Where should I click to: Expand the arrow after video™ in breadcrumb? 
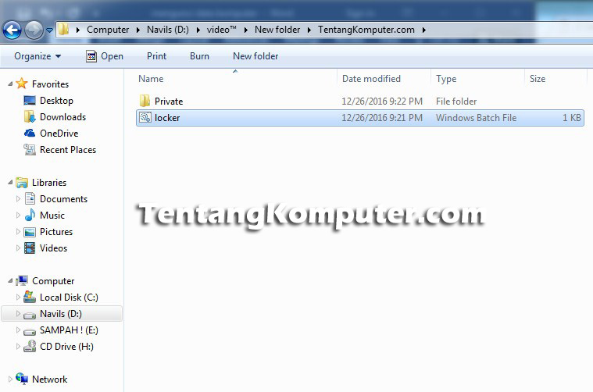click(246, 30)
